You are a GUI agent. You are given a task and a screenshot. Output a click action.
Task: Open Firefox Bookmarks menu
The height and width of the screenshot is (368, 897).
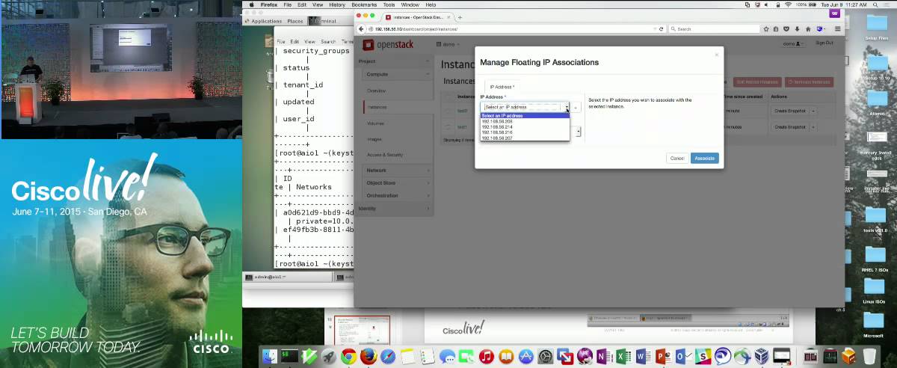pos(364,4)
